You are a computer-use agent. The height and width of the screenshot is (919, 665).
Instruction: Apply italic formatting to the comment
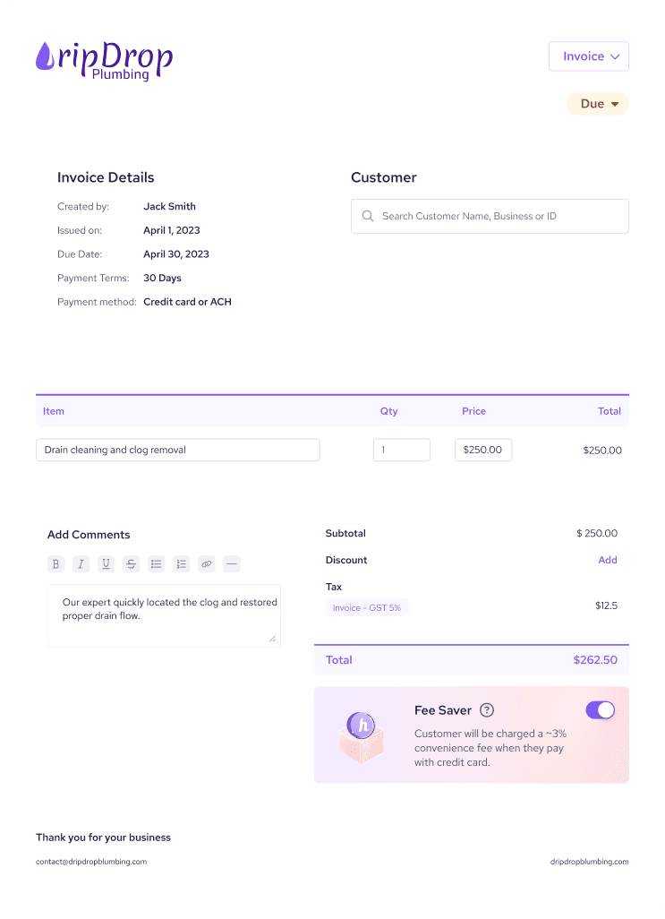point(81,564)
